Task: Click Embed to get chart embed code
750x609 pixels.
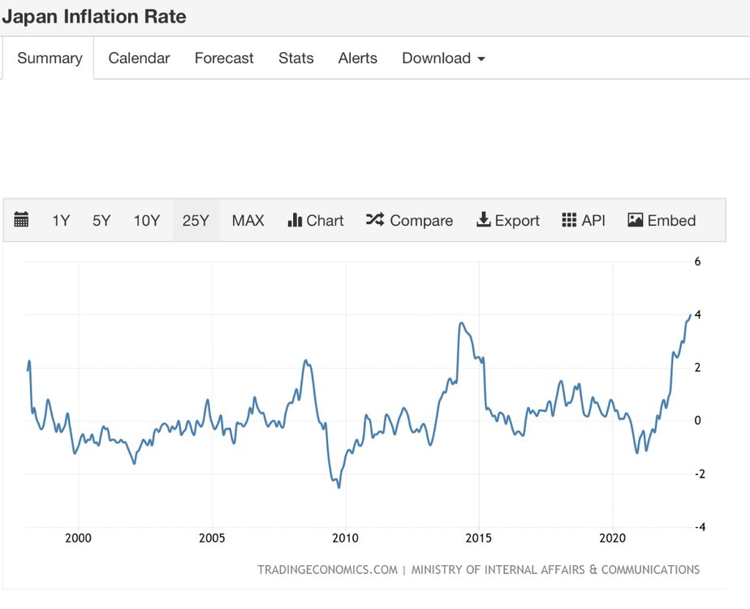Action: tap(662, 221)
